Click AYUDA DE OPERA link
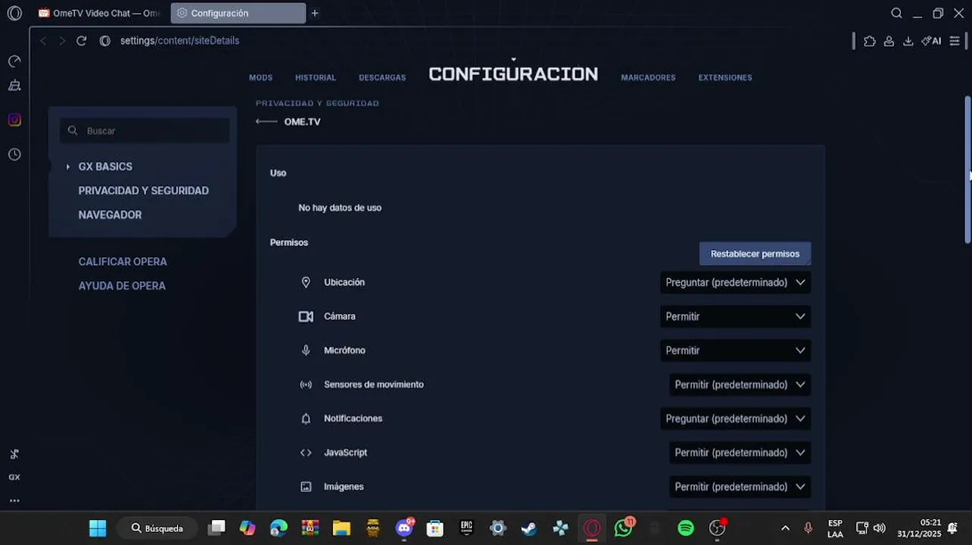Screen dimensions: 972x545 122,286
